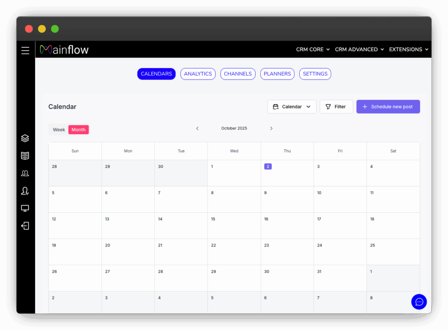Open the CHANNELS tab
The image size is (448, 330).
point(238,74)
